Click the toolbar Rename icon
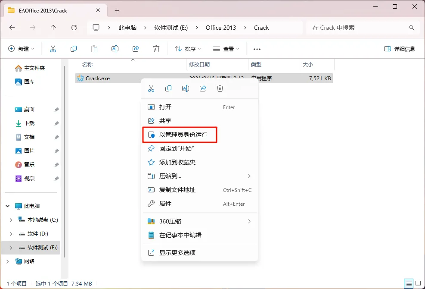Screen dimensions: 425x289 pyautogui.click(x=115, y=49)
